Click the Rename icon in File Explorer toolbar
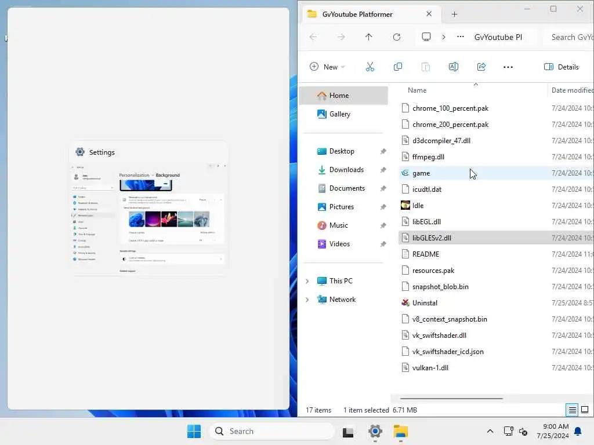This screenshot has width=594, height=445. 454,67
